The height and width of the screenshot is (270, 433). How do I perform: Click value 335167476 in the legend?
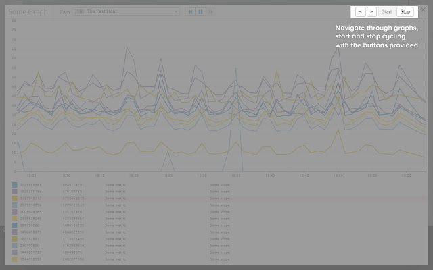(72, 212)
